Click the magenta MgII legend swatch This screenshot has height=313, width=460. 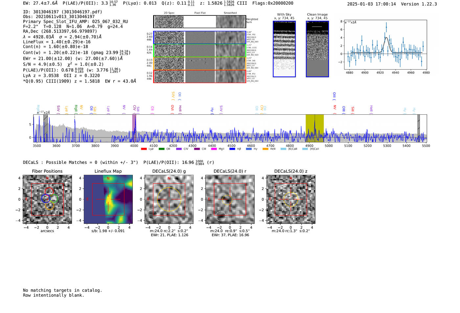click(x=214, y=149)
